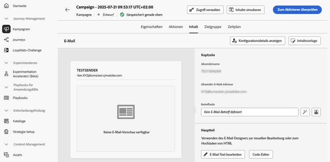Open the Strategie-Setup icon
This screenshot has width=330, height=162.
(6, 132)
